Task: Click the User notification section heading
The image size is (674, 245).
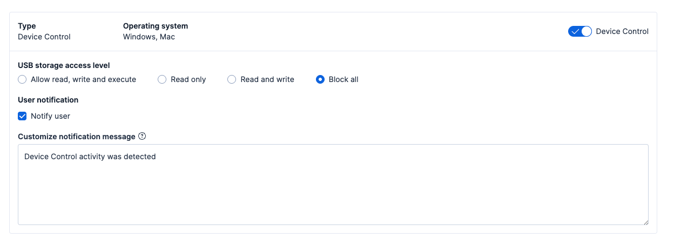Action: coord(48,100)
